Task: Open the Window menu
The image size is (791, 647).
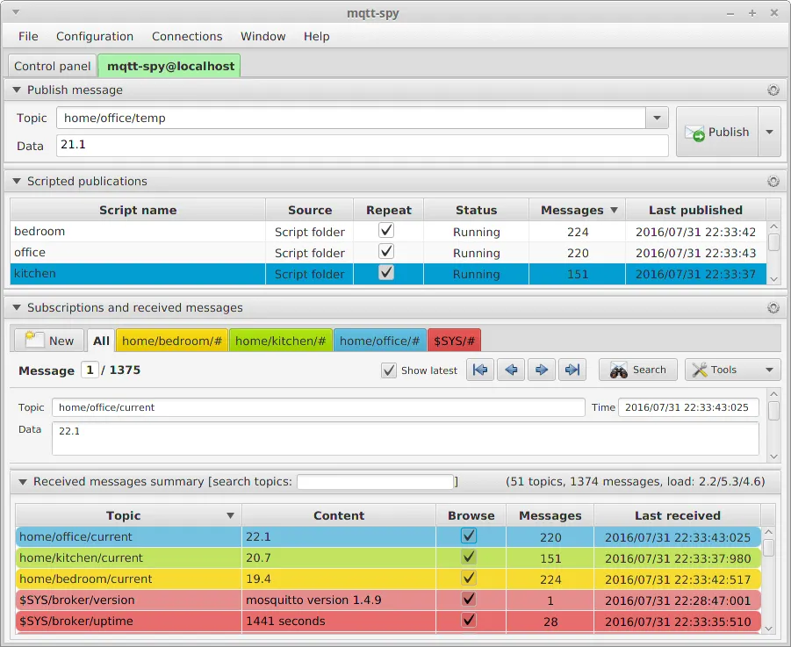Action: [x=262, y=36]
